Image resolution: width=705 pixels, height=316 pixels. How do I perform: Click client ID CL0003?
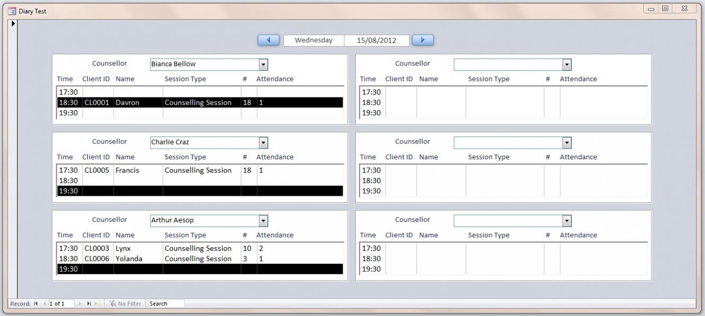pos(97,248)
